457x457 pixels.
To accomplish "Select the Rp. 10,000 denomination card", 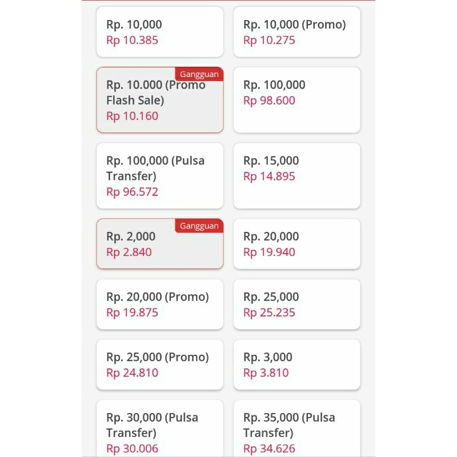I will click(x=160, y=32).
